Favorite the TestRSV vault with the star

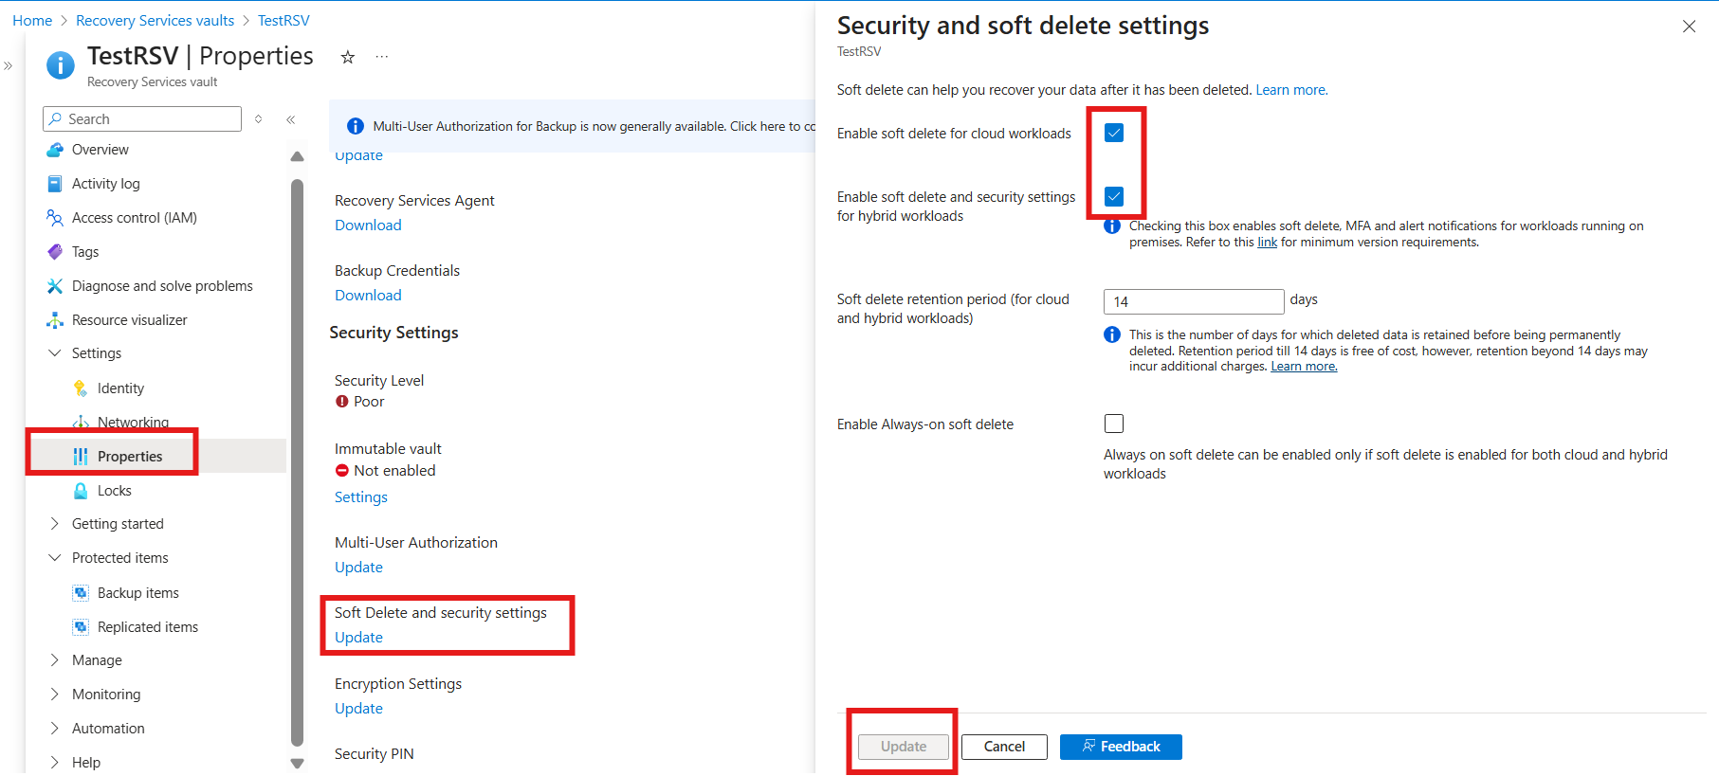348,57
